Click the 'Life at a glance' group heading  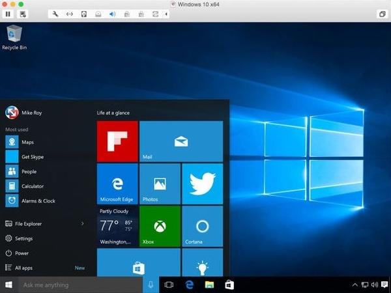[x=113, y=113]
